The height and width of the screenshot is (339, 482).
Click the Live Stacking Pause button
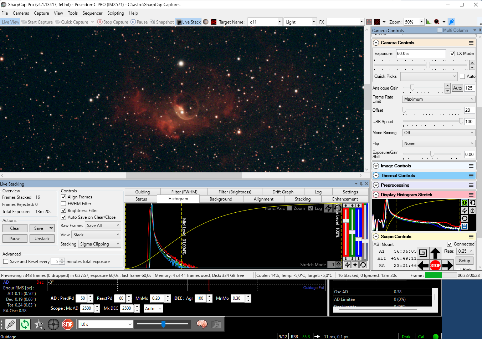pos(15,239)
